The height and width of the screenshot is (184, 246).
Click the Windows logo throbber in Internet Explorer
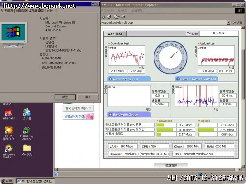(240, 11)
